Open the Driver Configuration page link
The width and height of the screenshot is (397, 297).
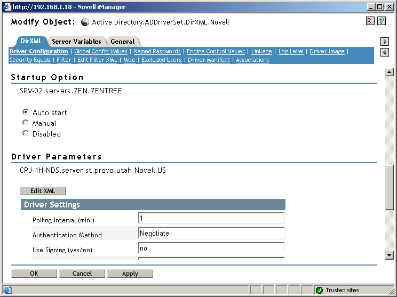click(39, 51)
